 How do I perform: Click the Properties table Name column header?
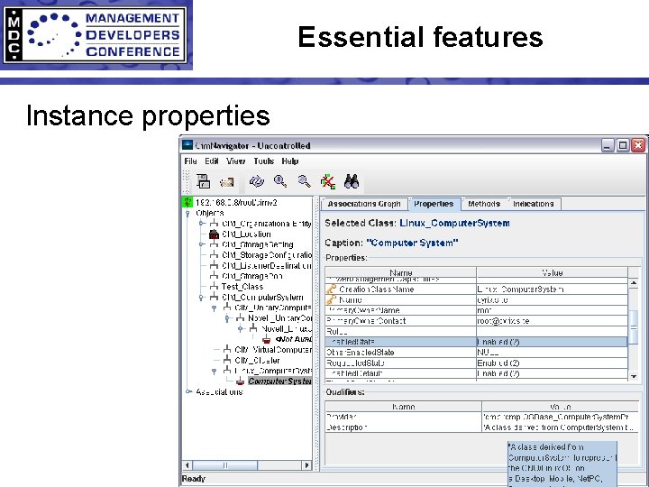(400, 272)
